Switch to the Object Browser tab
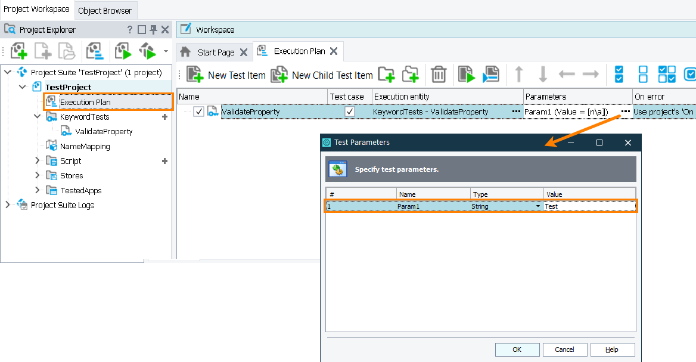The height and width of the screenshot is (362, 696). tap(105, 10)
